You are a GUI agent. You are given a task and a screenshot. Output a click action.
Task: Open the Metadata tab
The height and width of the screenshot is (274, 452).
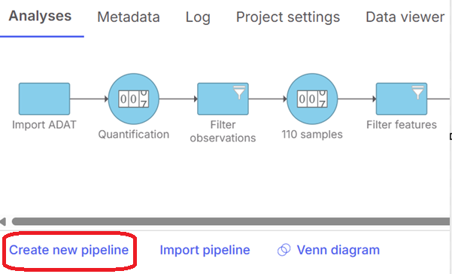click(129, 17)
